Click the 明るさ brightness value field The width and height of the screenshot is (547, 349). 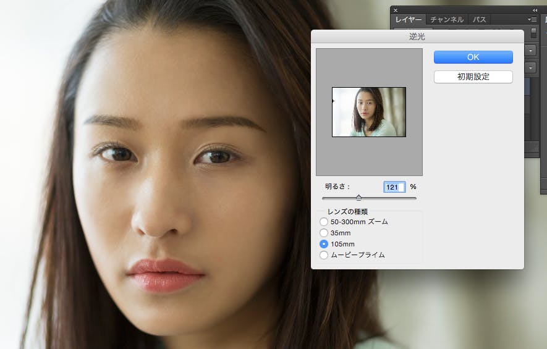coord(394,187)
